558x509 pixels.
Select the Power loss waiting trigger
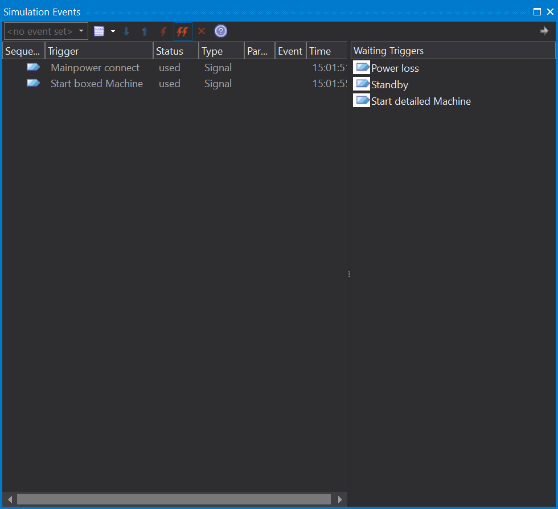(x=395, y=68)
